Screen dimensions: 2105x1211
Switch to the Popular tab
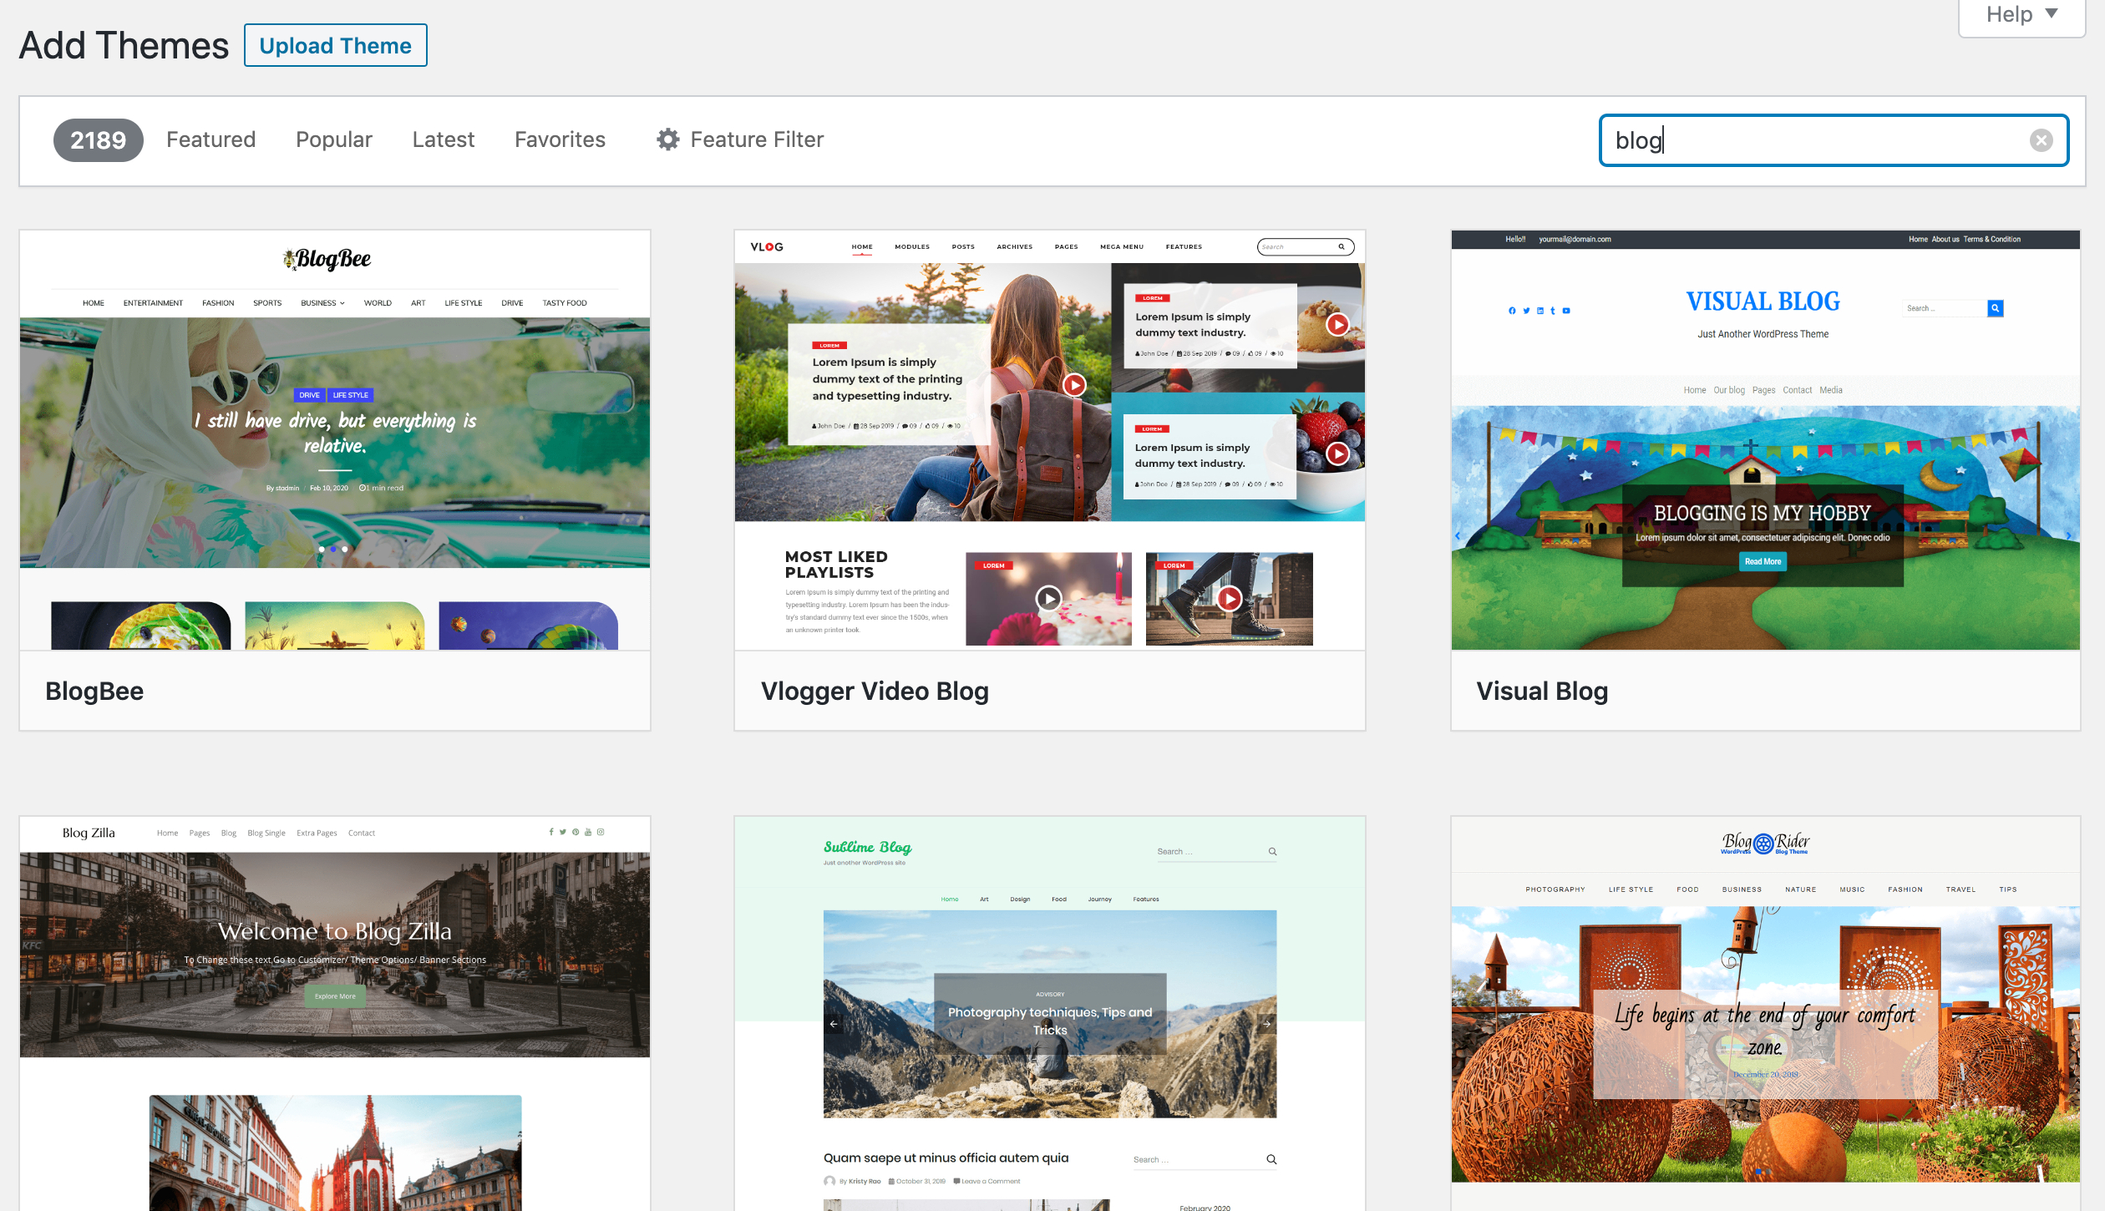[x=333, y=139]
